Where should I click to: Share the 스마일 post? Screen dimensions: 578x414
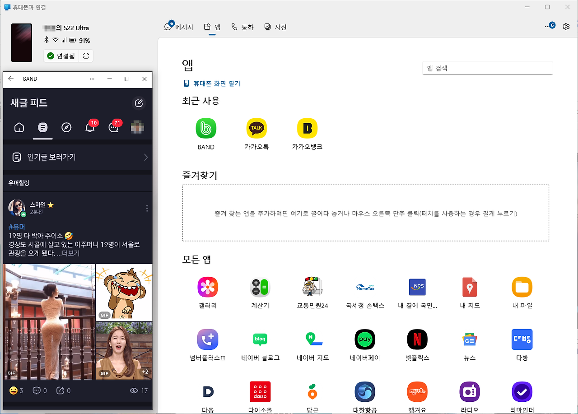[63, 391]
